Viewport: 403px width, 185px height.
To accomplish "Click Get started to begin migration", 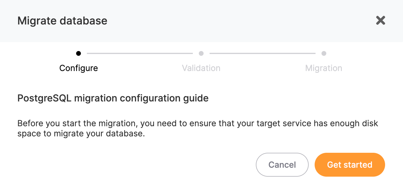I will point(350,164).
